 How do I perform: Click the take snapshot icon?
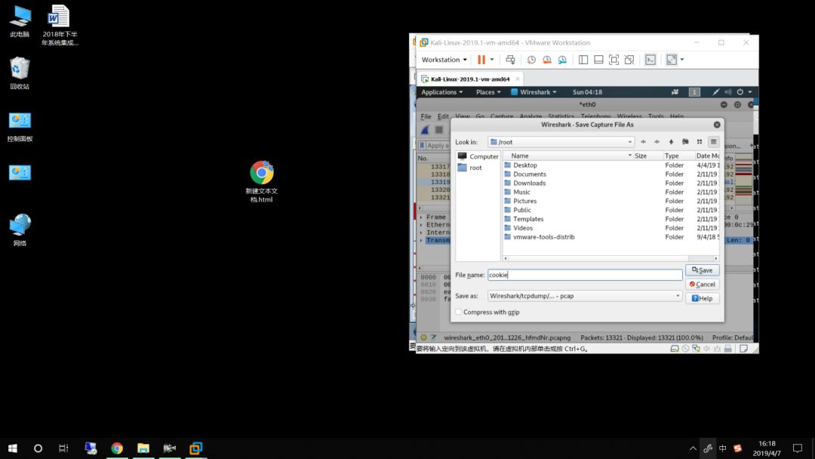click(531, 59)
